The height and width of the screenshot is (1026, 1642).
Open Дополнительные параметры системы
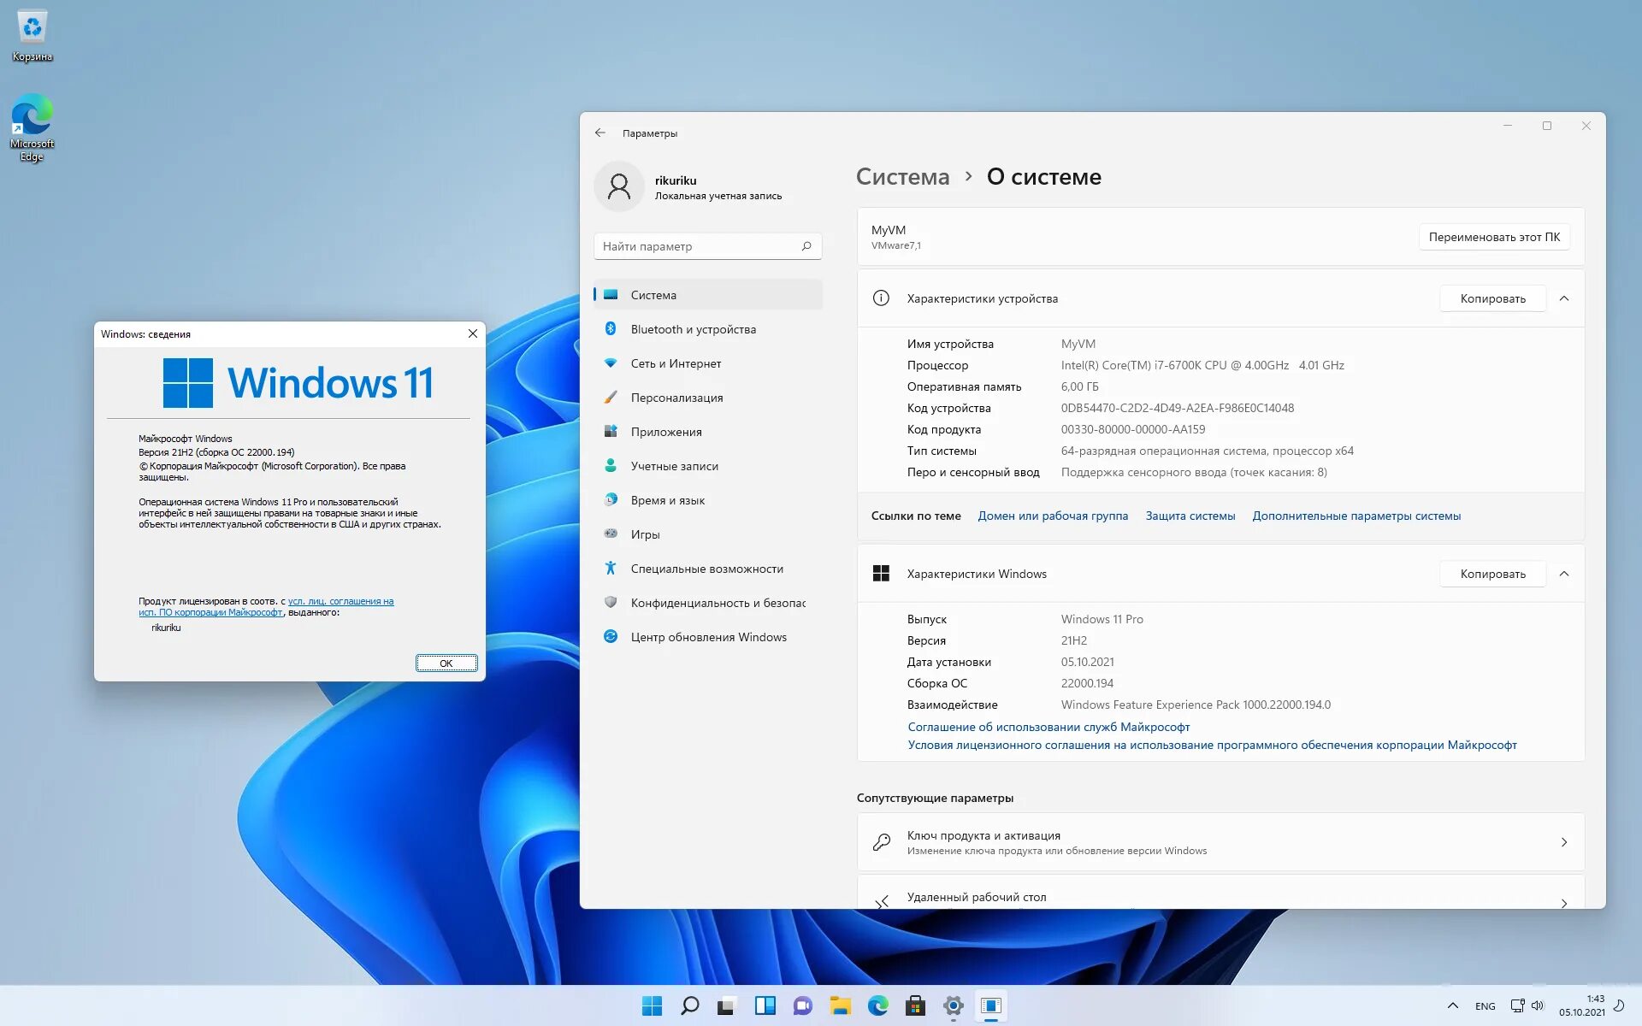click(1356, 514)
